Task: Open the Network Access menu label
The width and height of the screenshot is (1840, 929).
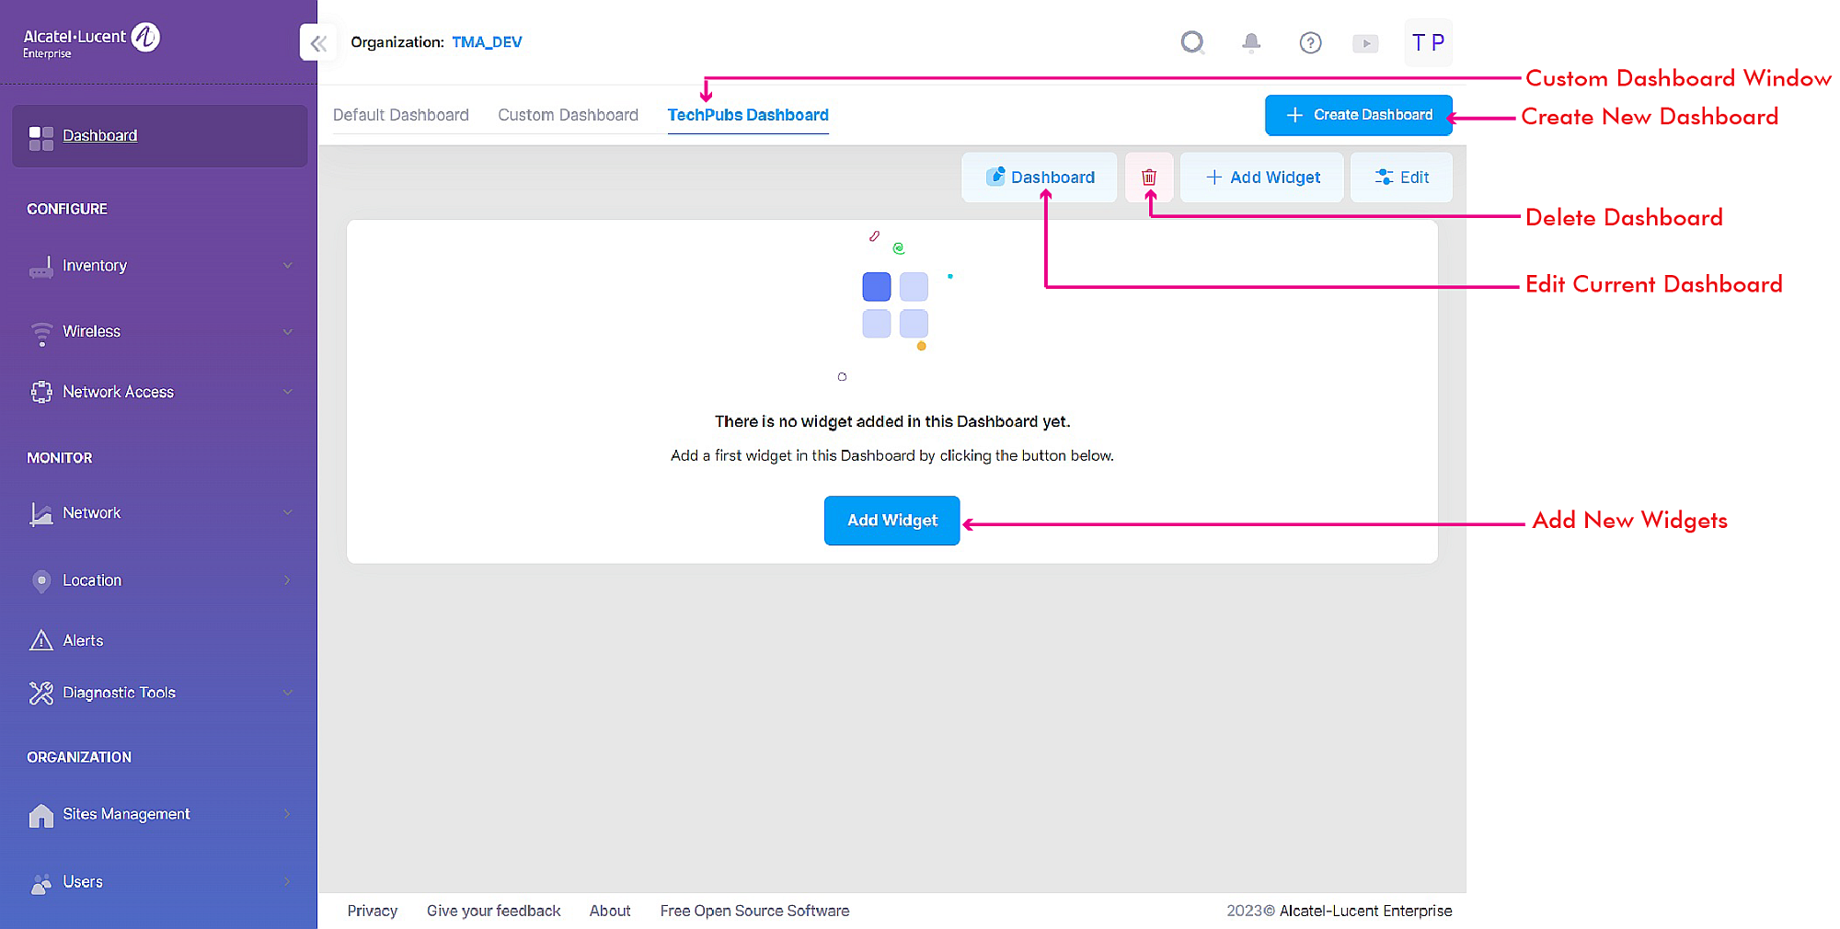Action: (118, 392)
